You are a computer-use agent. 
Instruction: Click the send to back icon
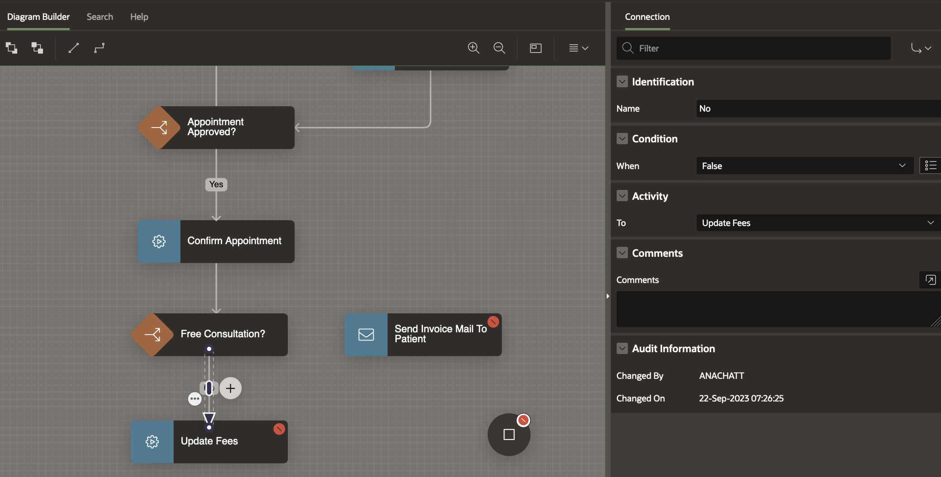pyautogui.click(x=37, y=48)
